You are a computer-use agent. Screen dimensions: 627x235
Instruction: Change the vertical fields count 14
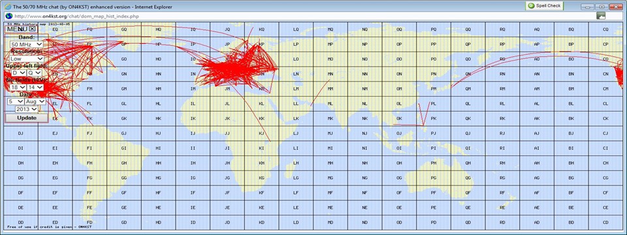[x=35, y=87]
